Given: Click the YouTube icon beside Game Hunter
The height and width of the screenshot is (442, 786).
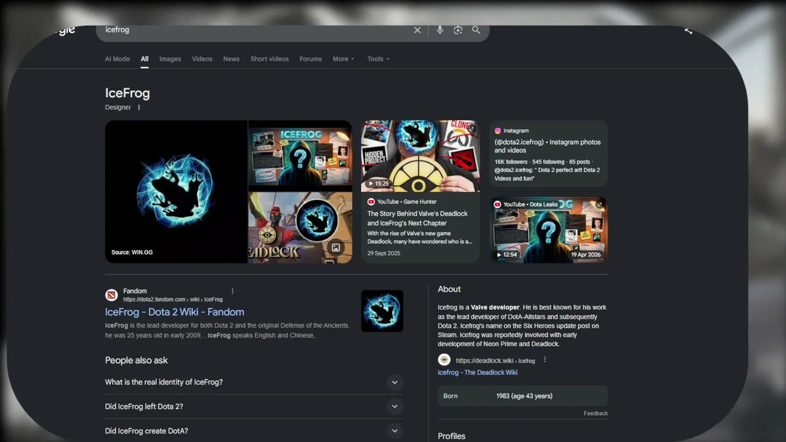Looking at the screenshot, I should (x=371, y=202).
